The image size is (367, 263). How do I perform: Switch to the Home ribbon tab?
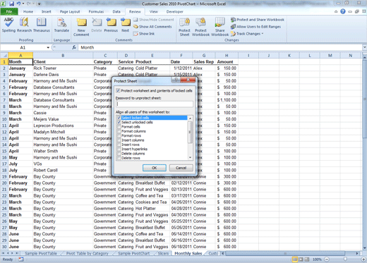point(28,11)
